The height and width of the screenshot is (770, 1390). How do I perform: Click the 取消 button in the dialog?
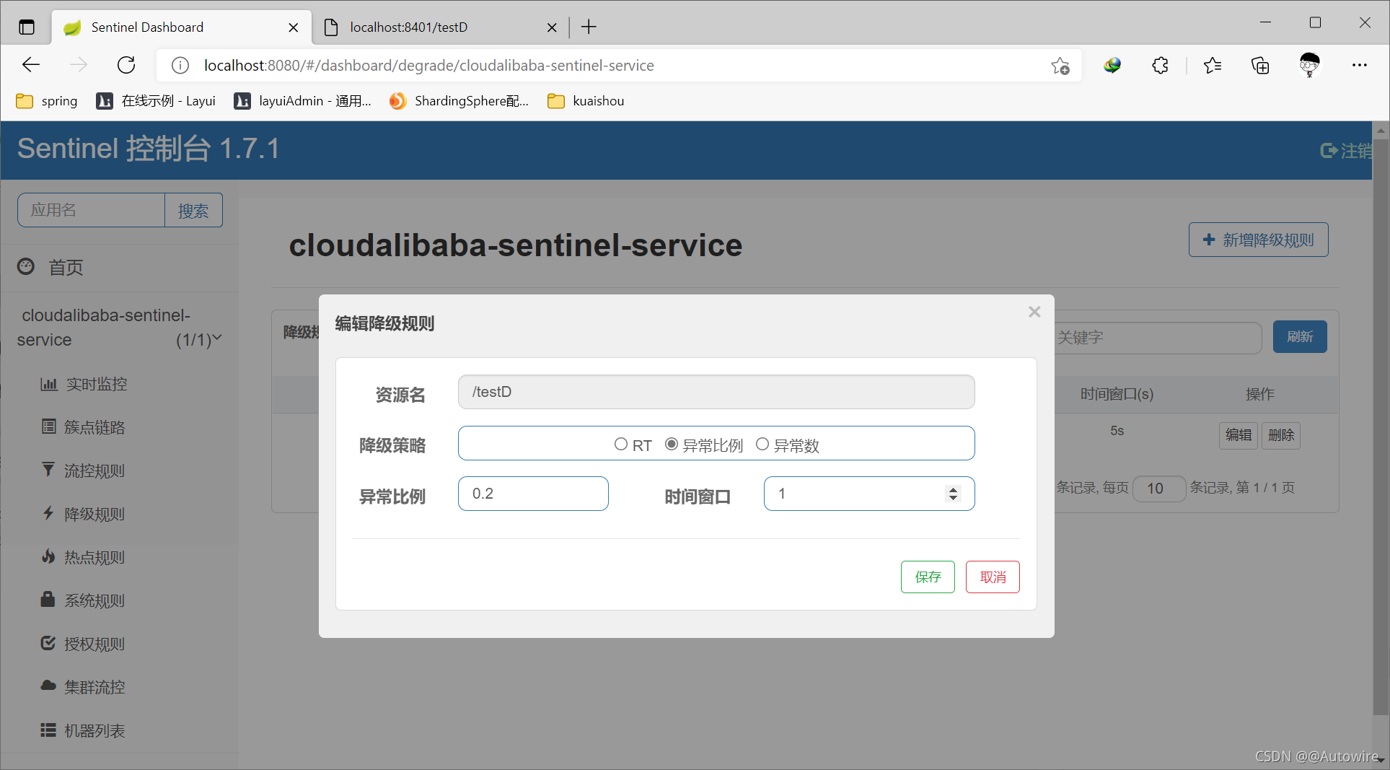coord(993,577)
